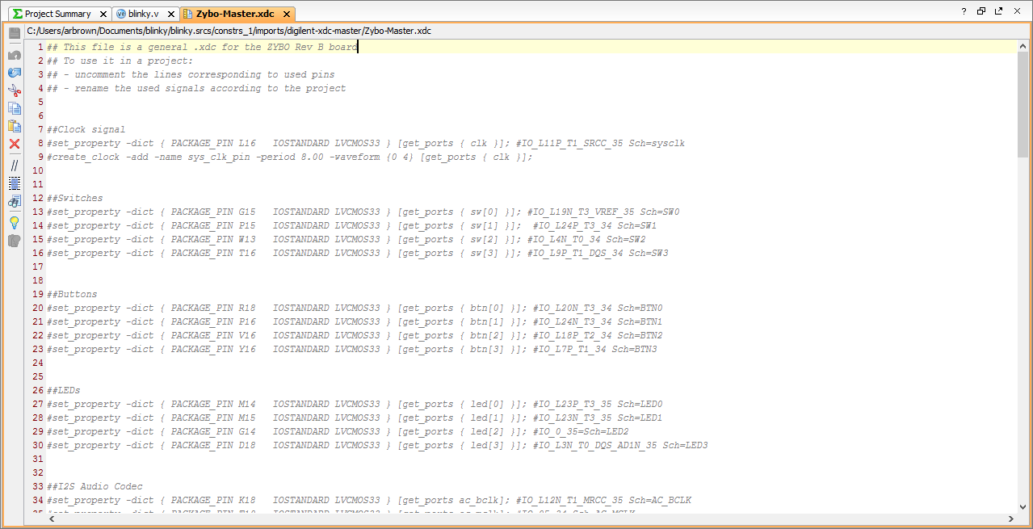Screen dimensions: 1033x529
Task: Toggle column selection mode icon
Action: pos(14,183)
